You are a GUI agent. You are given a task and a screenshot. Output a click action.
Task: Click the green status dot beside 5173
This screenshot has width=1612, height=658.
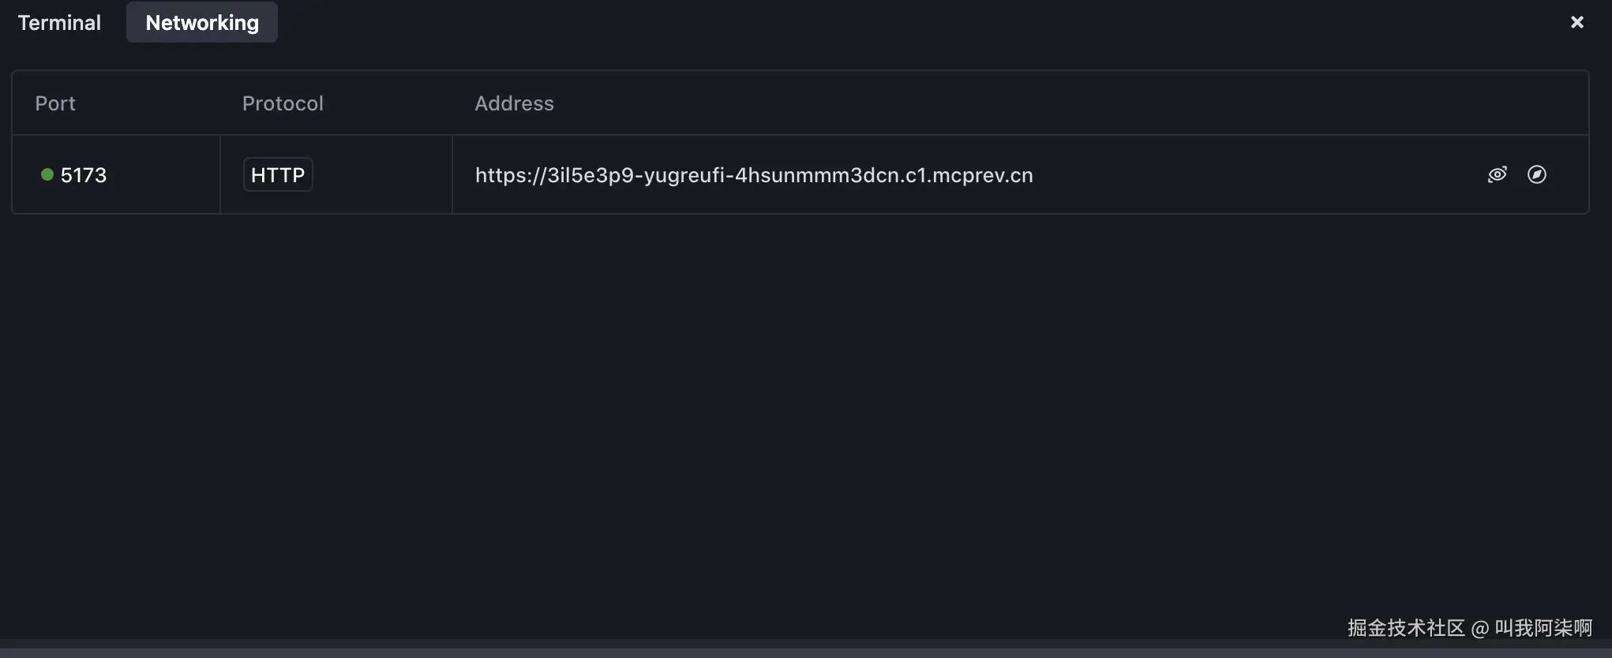tap(47, 174)
